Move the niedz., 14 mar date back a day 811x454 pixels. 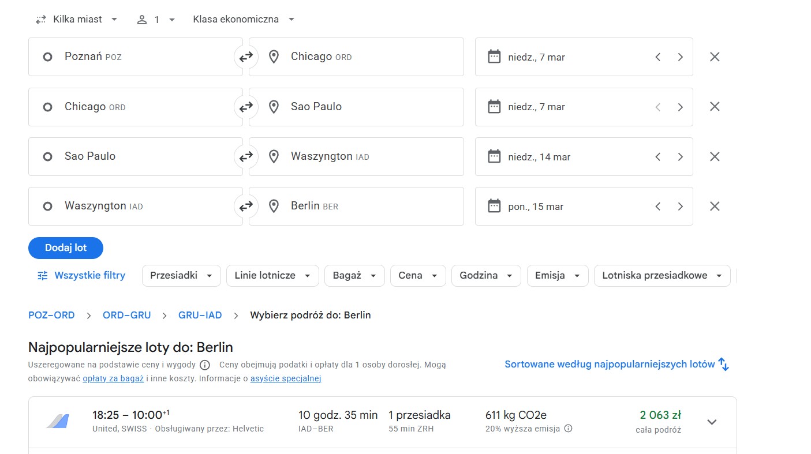[x=658, y=156]
